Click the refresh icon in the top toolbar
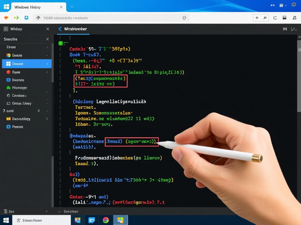 pyautogui.click(x=275, y=18)
